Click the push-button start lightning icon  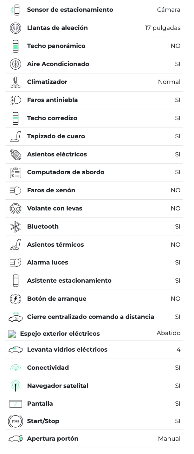pos(15,299)
